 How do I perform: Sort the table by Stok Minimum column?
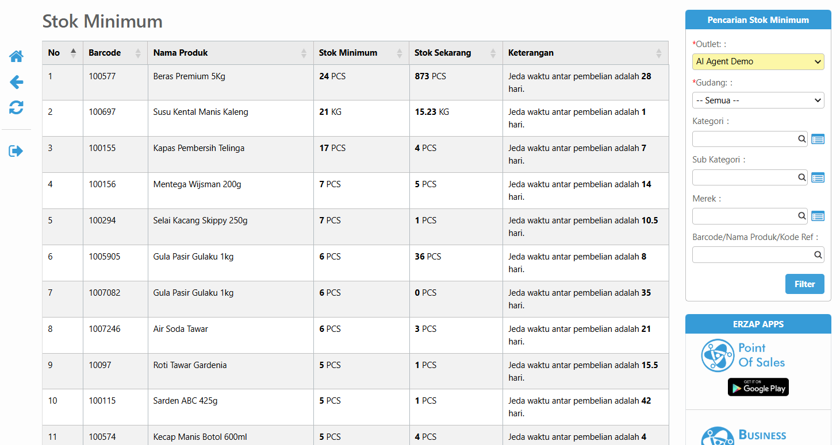tap(360, 53)
